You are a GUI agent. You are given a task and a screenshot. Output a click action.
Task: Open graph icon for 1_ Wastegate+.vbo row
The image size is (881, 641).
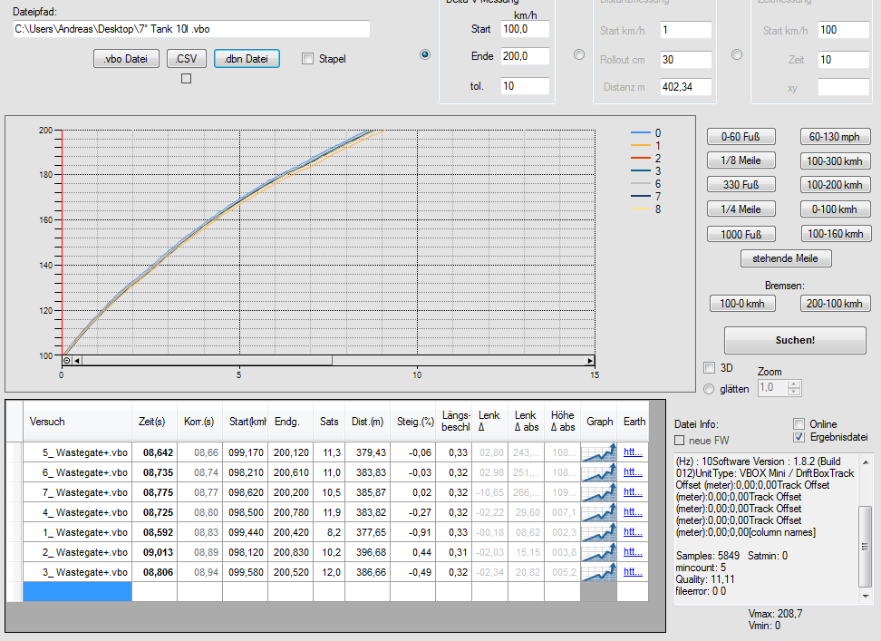pos(599,531)
